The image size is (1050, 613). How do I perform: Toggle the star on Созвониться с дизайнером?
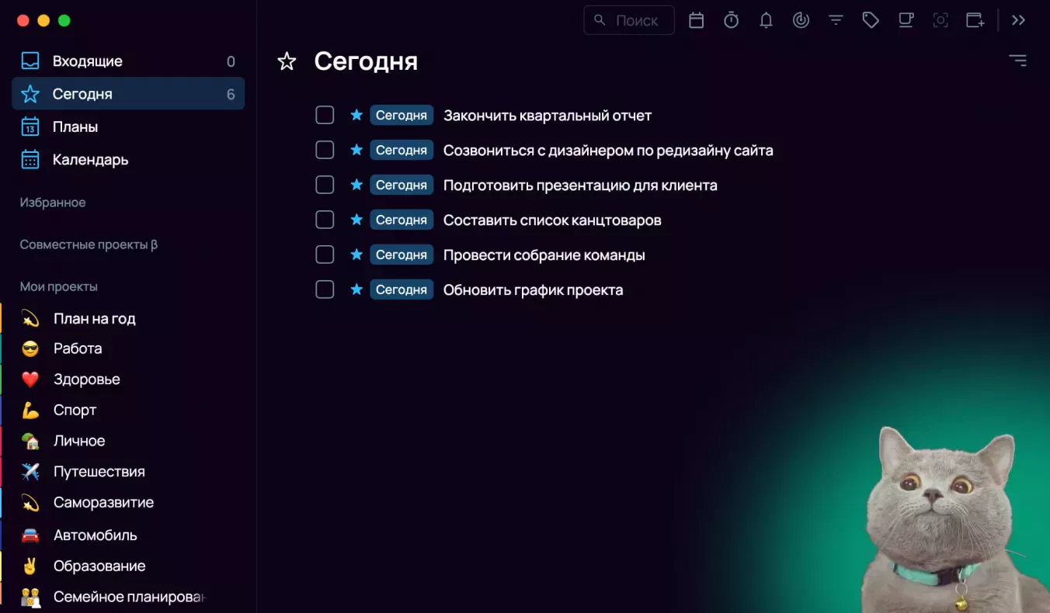(356, 150)
